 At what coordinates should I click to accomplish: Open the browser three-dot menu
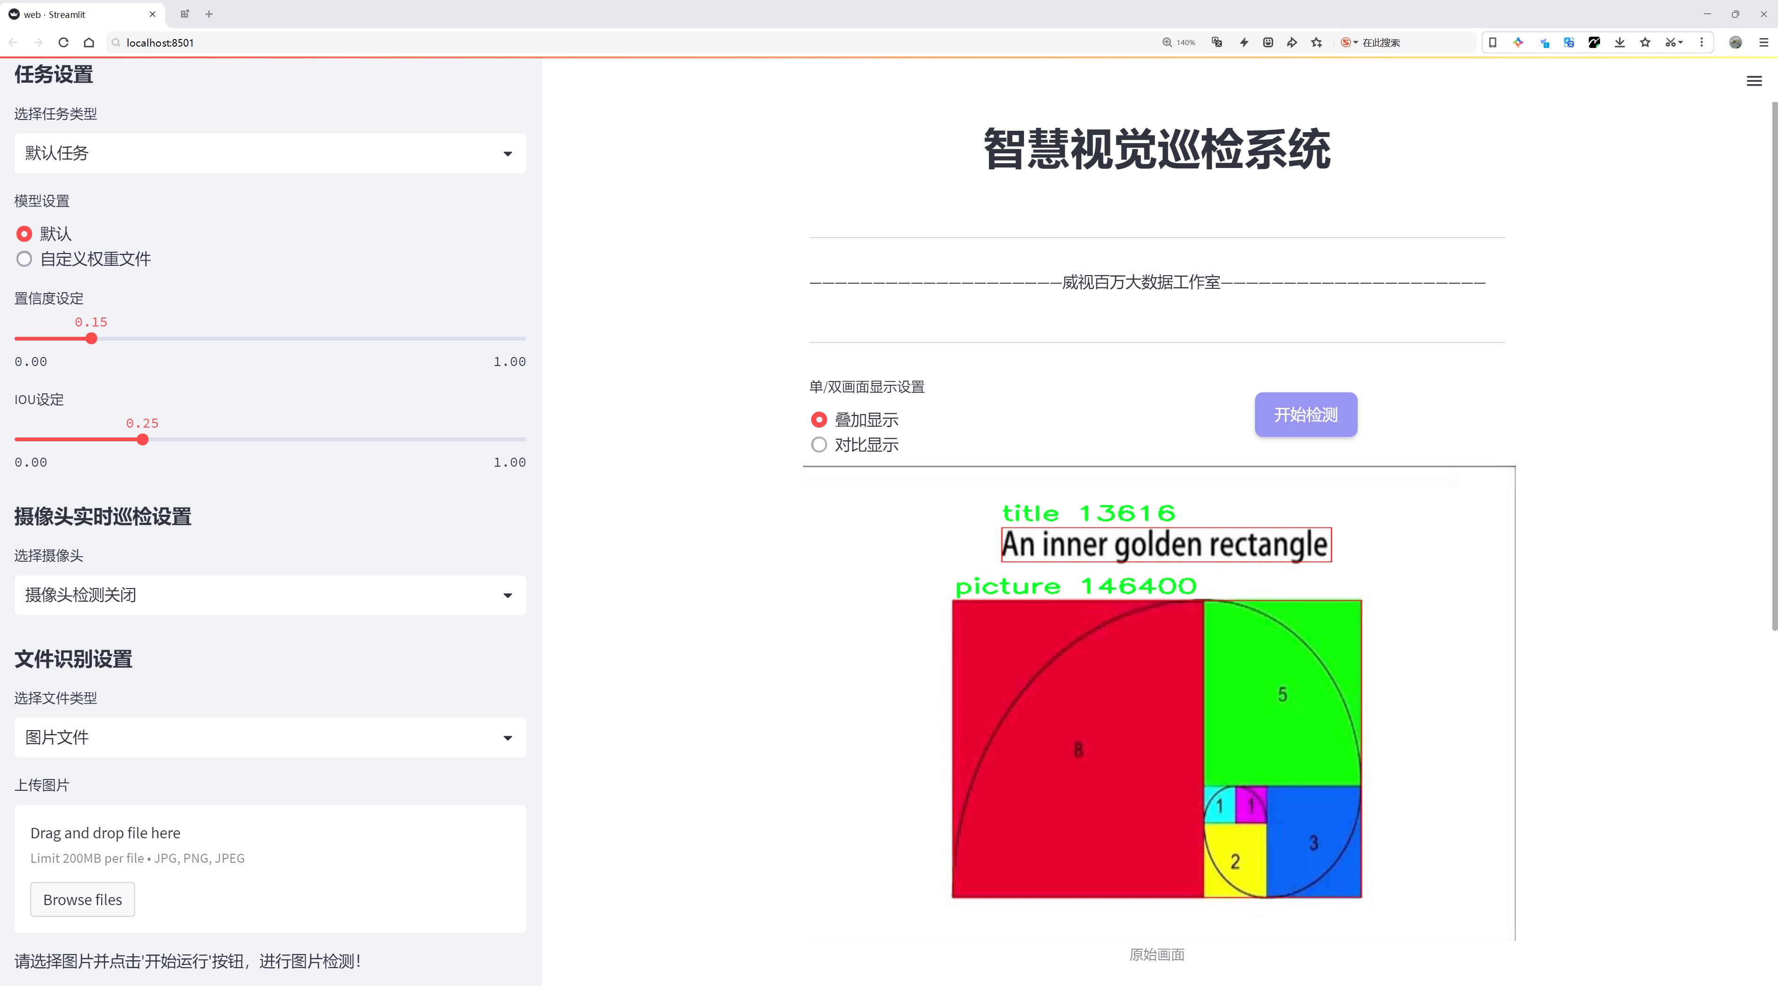[1702, 42]
